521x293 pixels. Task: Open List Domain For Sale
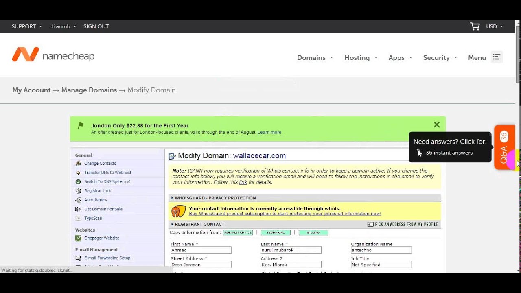[103, 209]
